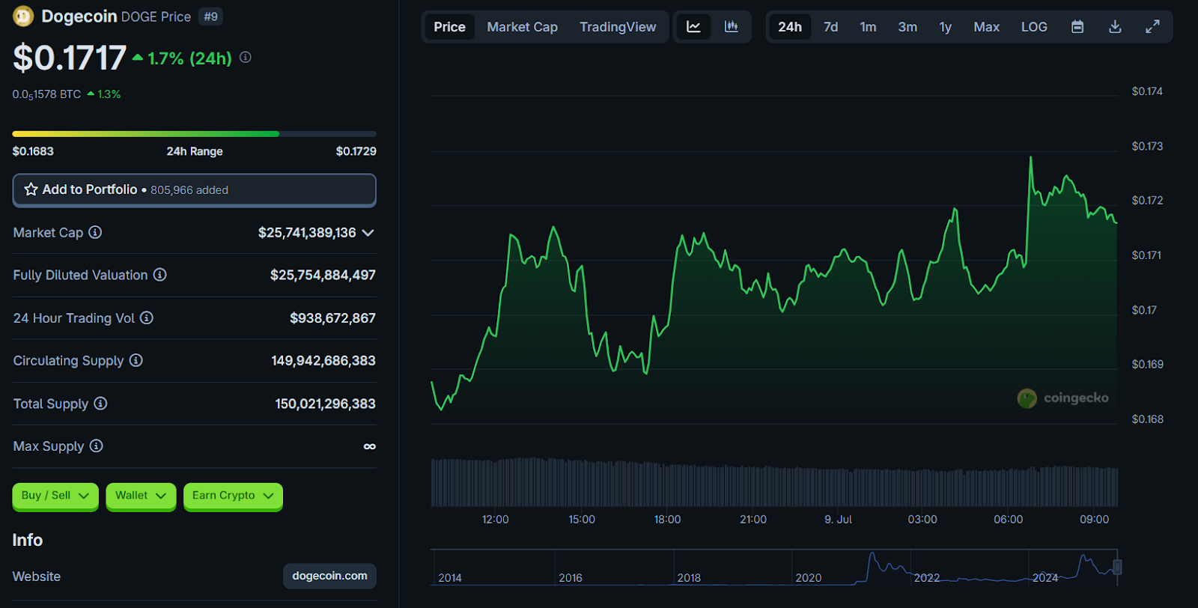Select the 7d time range
The height and width of the screenshot is (608, 1198).
[x=830, y=27]
